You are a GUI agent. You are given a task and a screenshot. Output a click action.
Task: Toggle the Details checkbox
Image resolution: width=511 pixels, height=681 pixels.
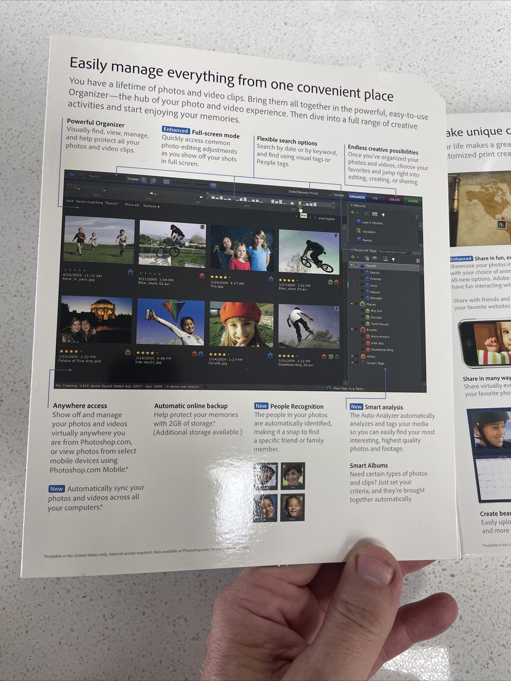(330, 195)
